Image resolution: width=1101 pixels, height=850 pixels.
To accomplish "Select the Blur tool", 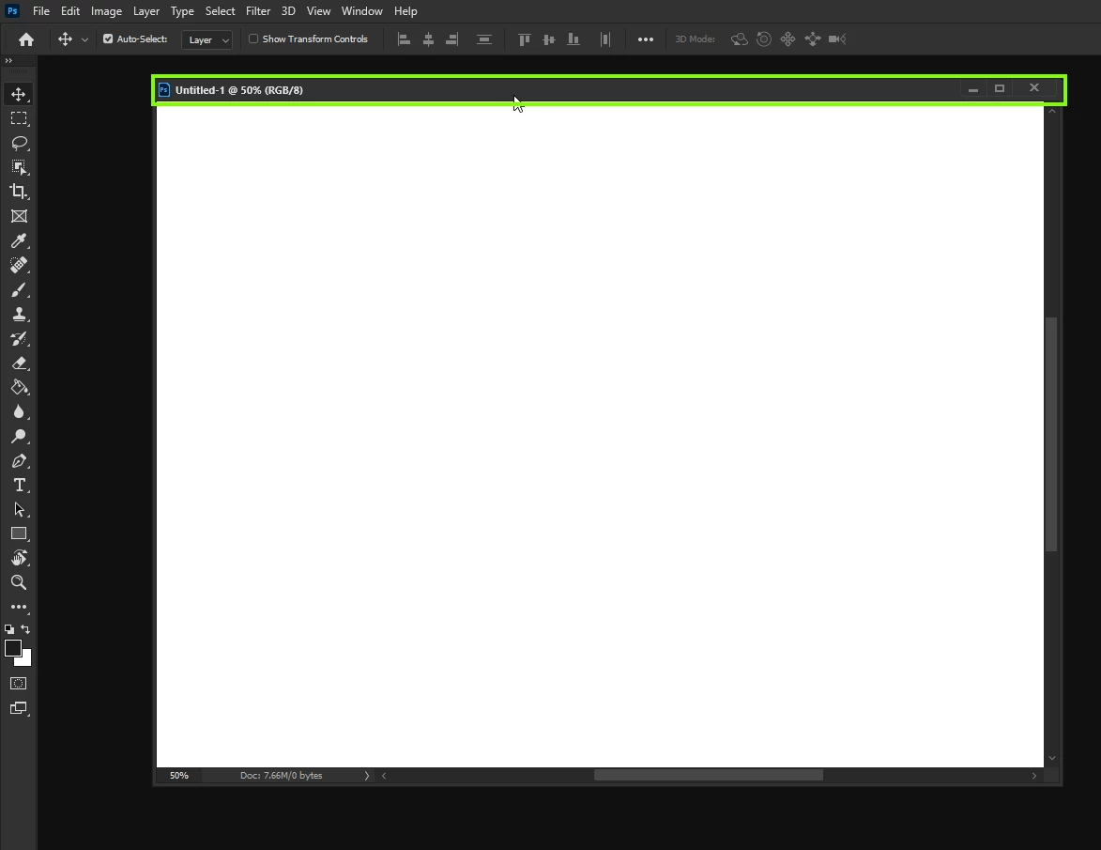I will point(19,411).
